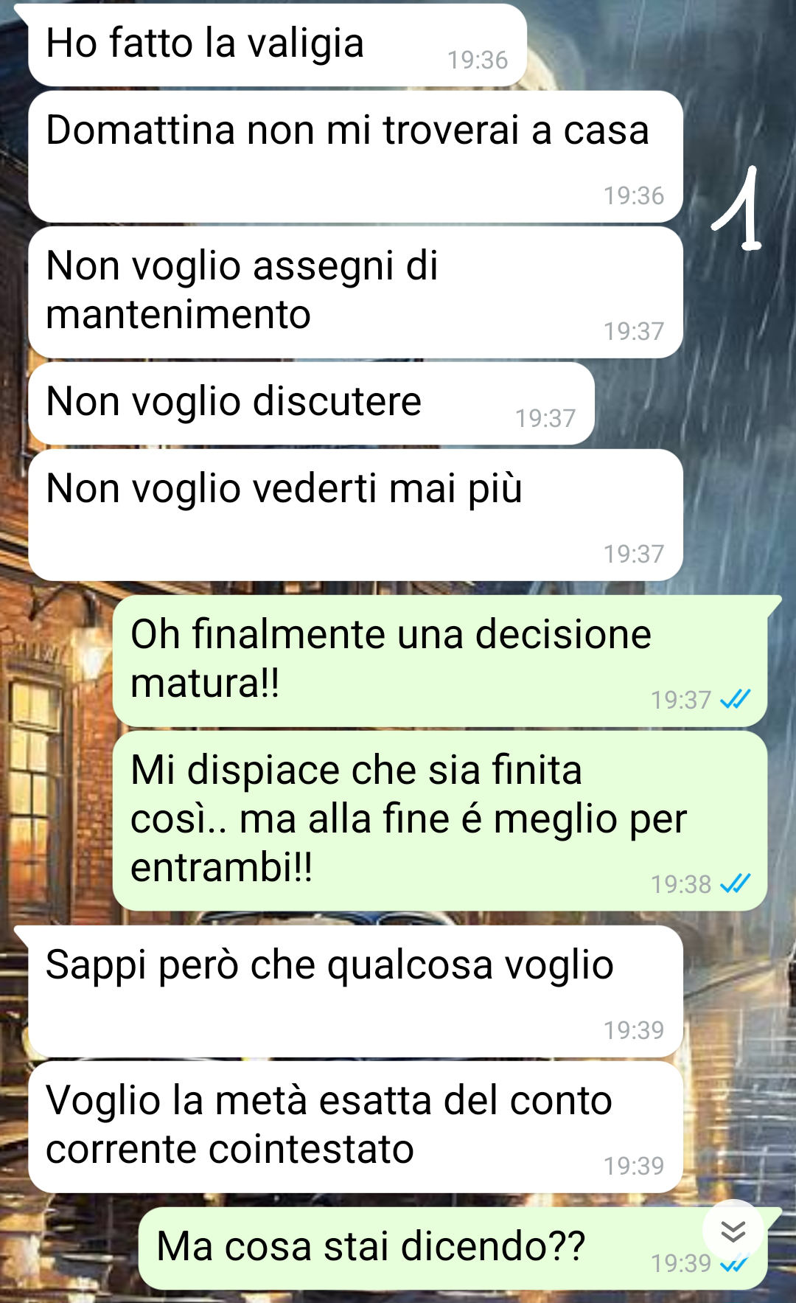Tap the handwritten number 1 annotation

(737, 209)
